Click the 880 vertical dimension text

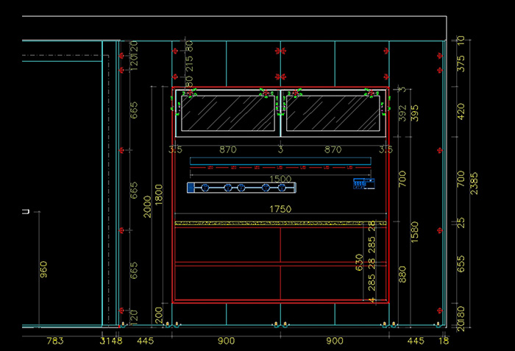(402, 275)
